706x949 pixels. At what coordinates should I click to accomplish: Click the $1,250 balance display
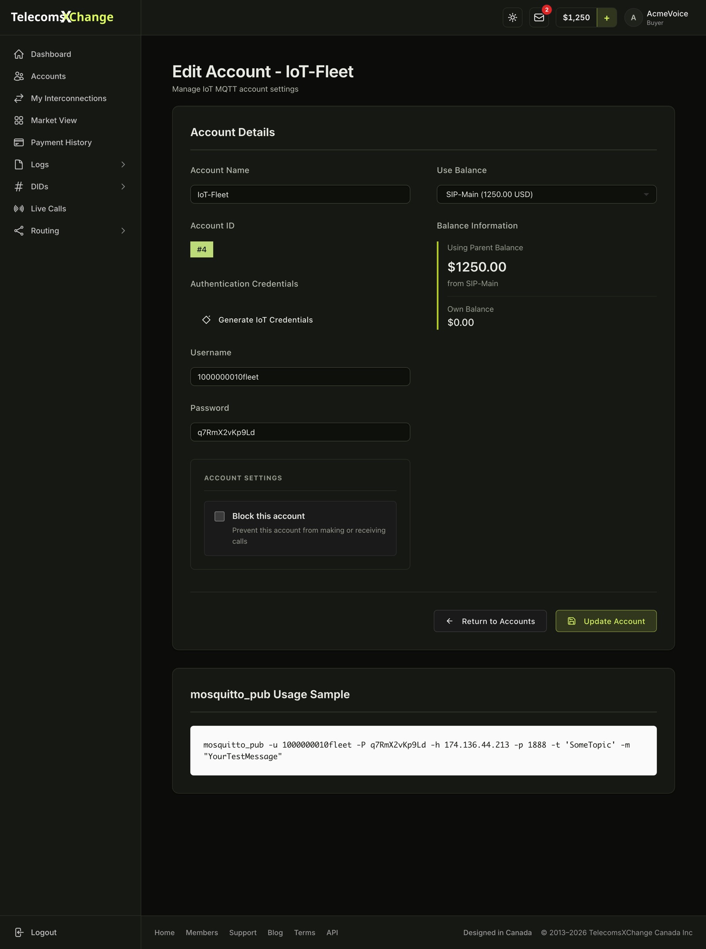coord(576,18)
